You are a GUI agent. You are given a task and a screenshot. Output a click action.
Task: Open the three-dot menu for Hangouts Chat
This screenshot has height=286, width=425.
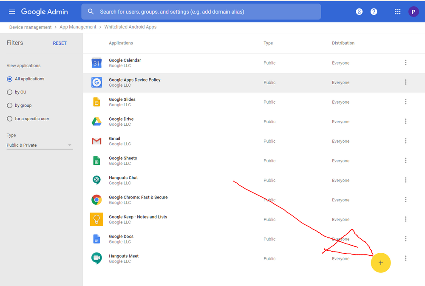coord(405,180)
